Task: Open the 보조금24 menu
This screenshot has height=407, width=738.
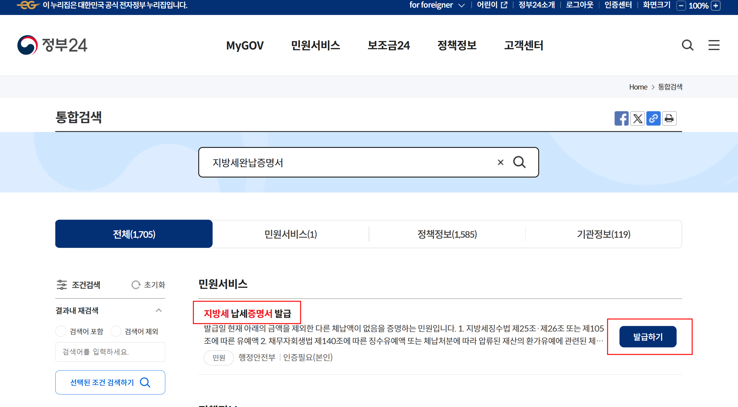Action: point(389,46)
